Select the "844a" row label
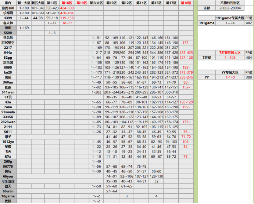This screenshot has height=204, width=254. [8, 52]
